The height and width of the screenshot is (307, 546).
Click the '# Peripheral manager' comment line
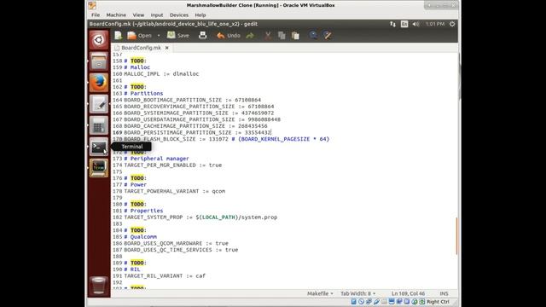156,159
